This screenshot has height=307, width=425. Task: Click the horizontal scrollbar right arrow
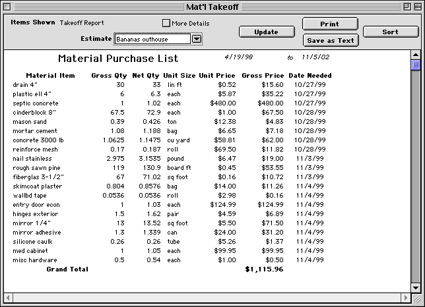pyautogui.click(x=405, y=299)
